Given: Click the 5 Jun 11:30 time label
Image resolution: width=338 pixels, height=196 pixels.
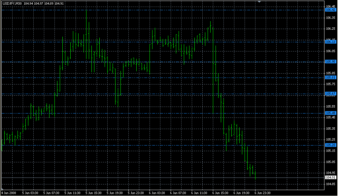Looking at the screenshot, I should [x=72, y=193].
